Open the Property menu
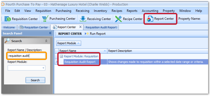Screen dimensions: 210x96 (169, 11)
